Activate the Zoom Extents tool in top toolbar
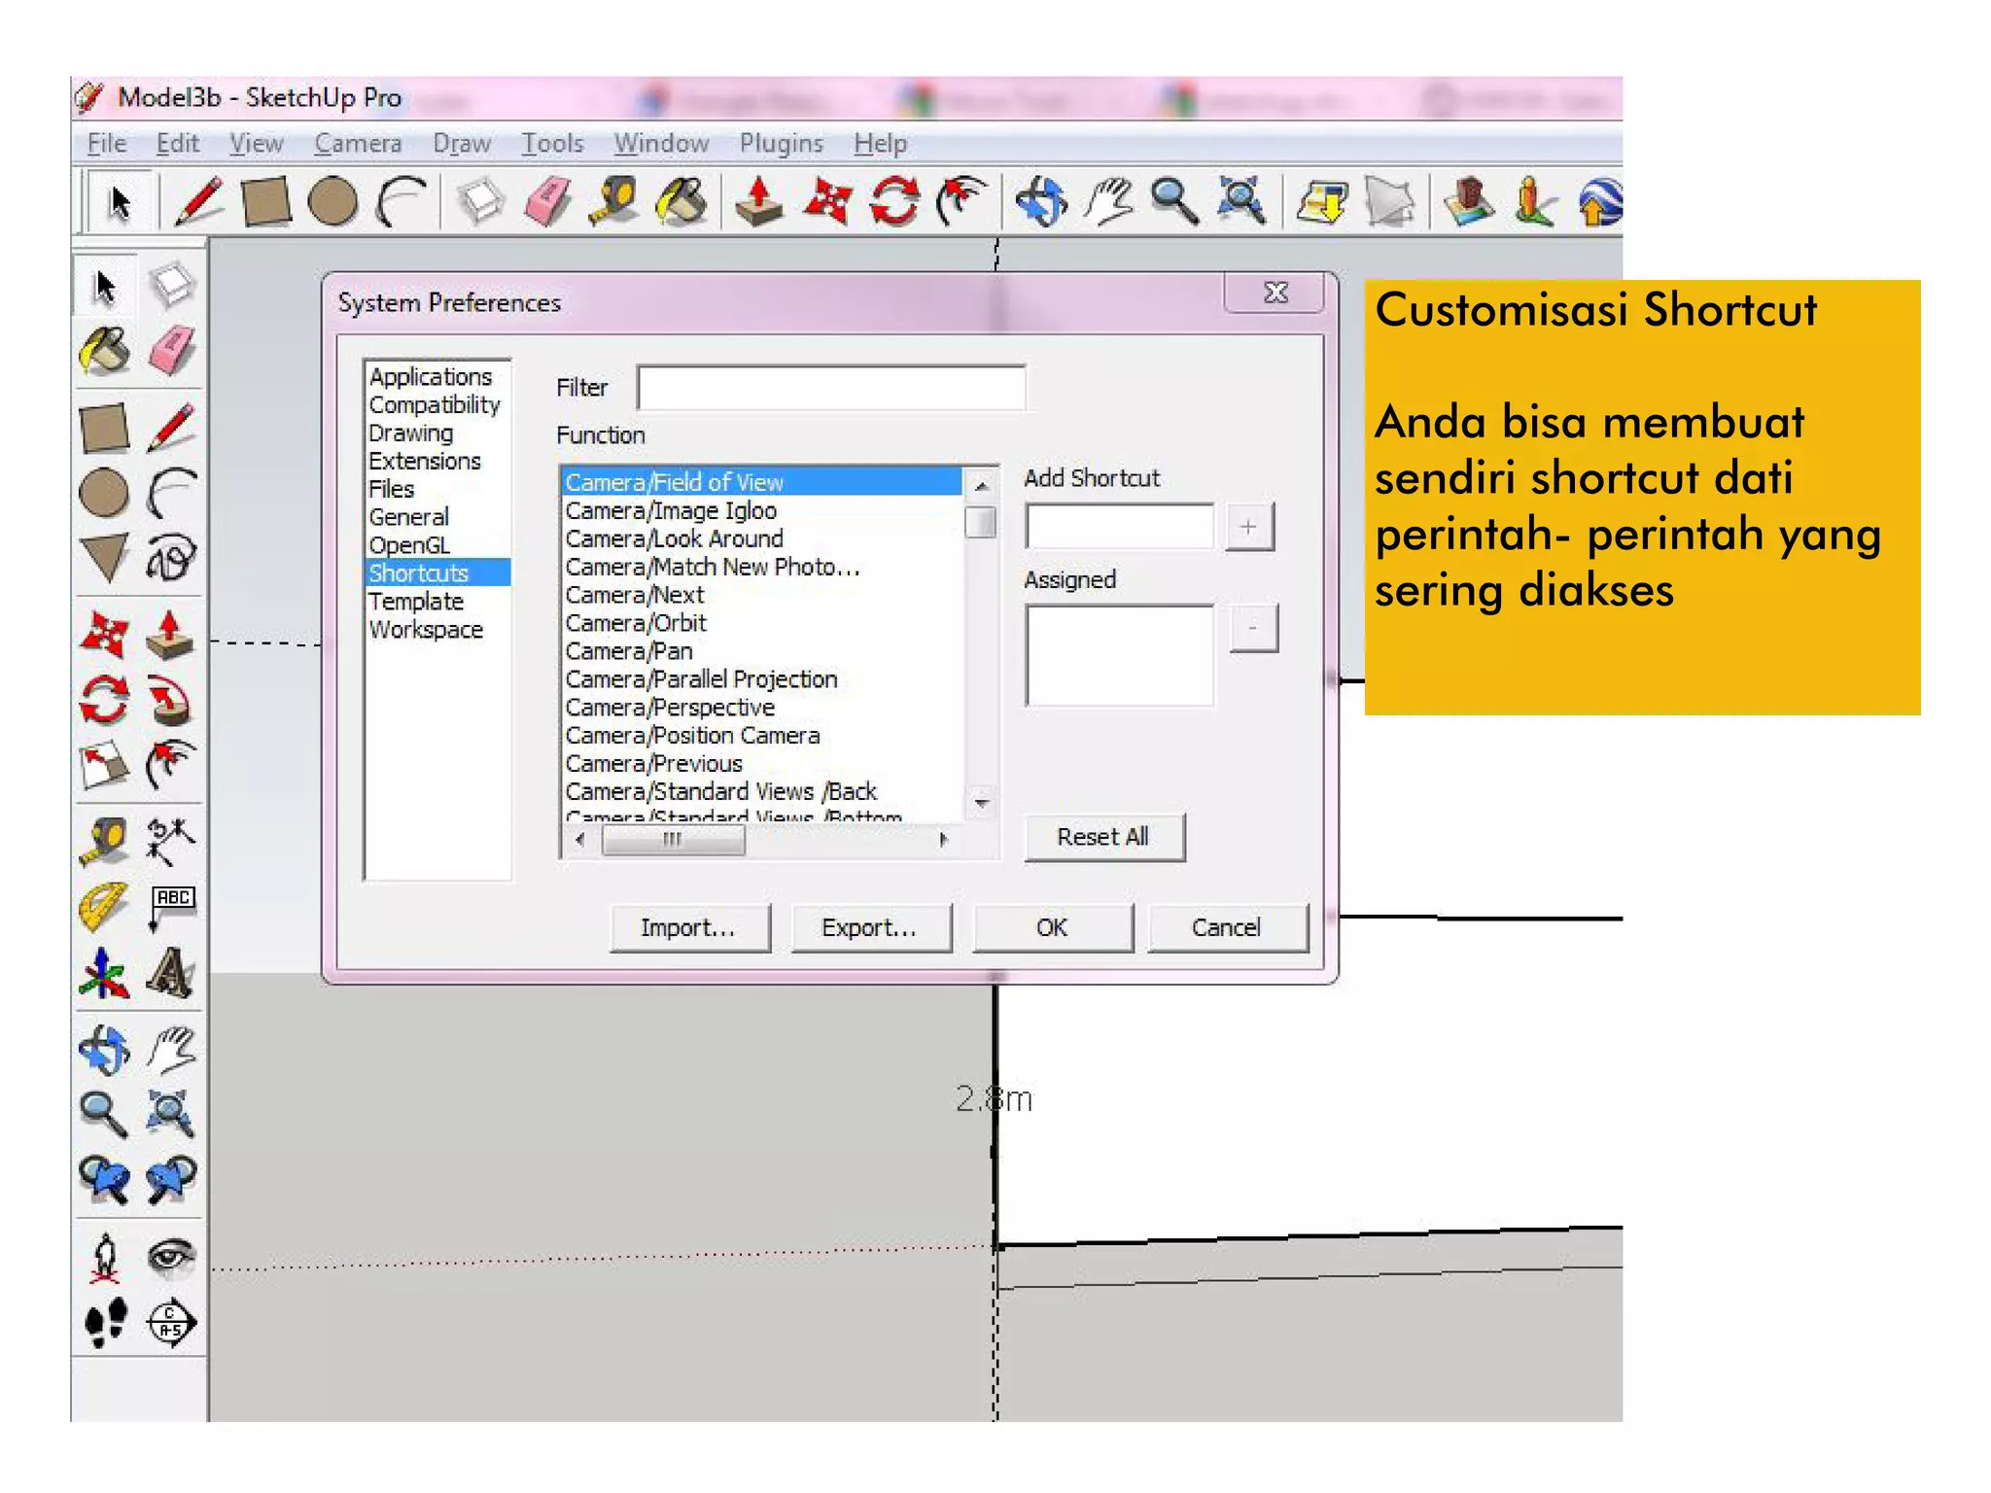Screen dimensions: 1991x1493 (1240, 202)
